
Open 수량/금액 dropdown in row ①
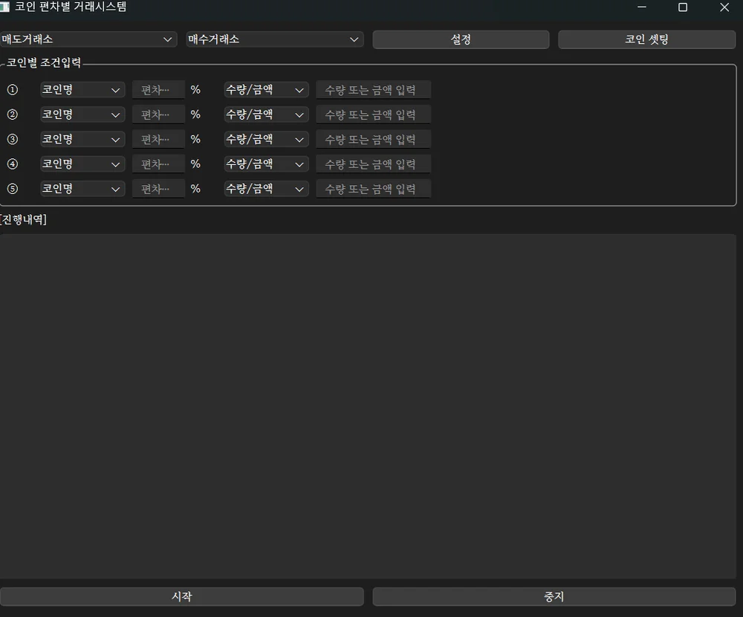tap(266, 90)
